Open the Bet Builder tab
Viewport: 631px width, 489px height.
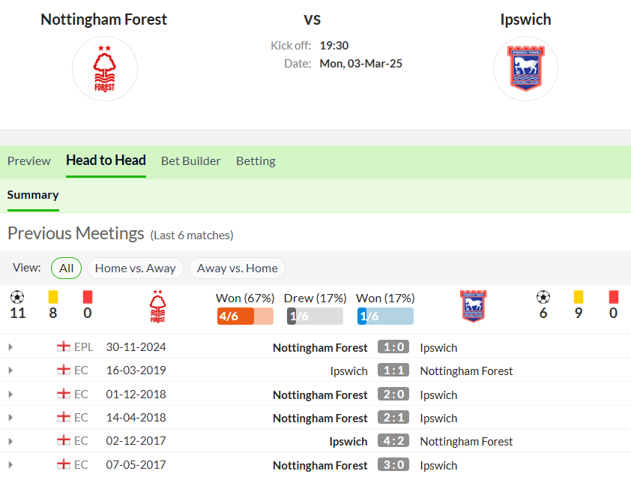pos(191,161)
